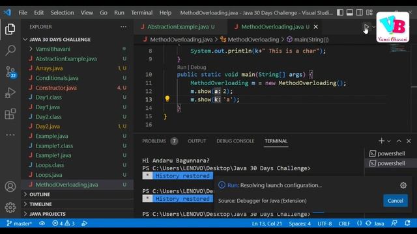
Task: Expand the TIMELINE section
Action: [77, 204]
